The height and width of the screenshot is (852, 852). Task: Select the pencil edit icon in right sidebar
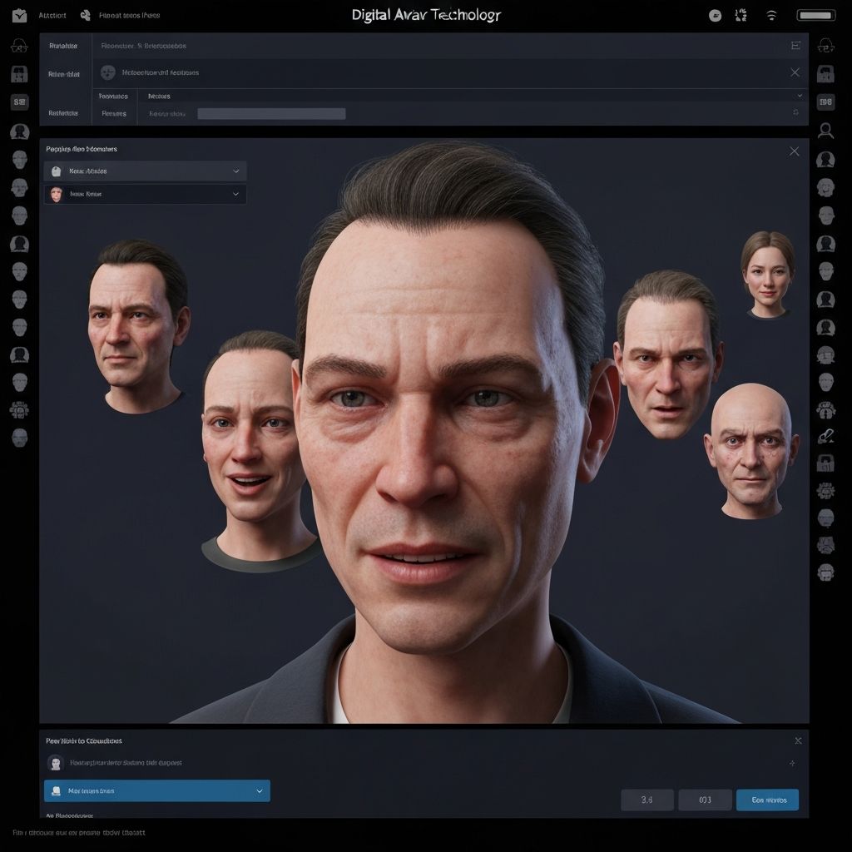pos(825,433)
